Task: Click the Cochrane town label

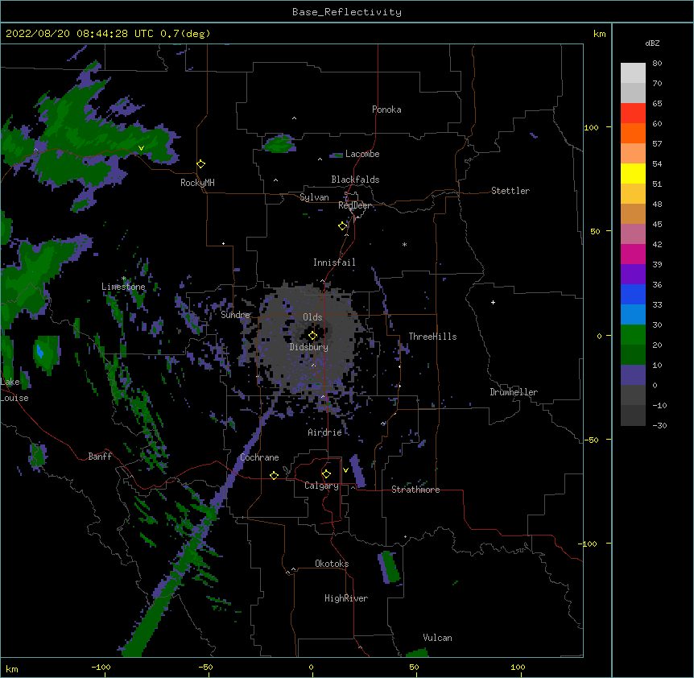Action: click(x=259, y=457)
